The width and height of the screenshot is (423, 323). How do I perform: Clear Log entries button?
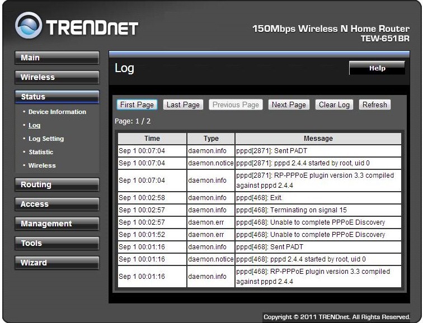coord(334,104)
